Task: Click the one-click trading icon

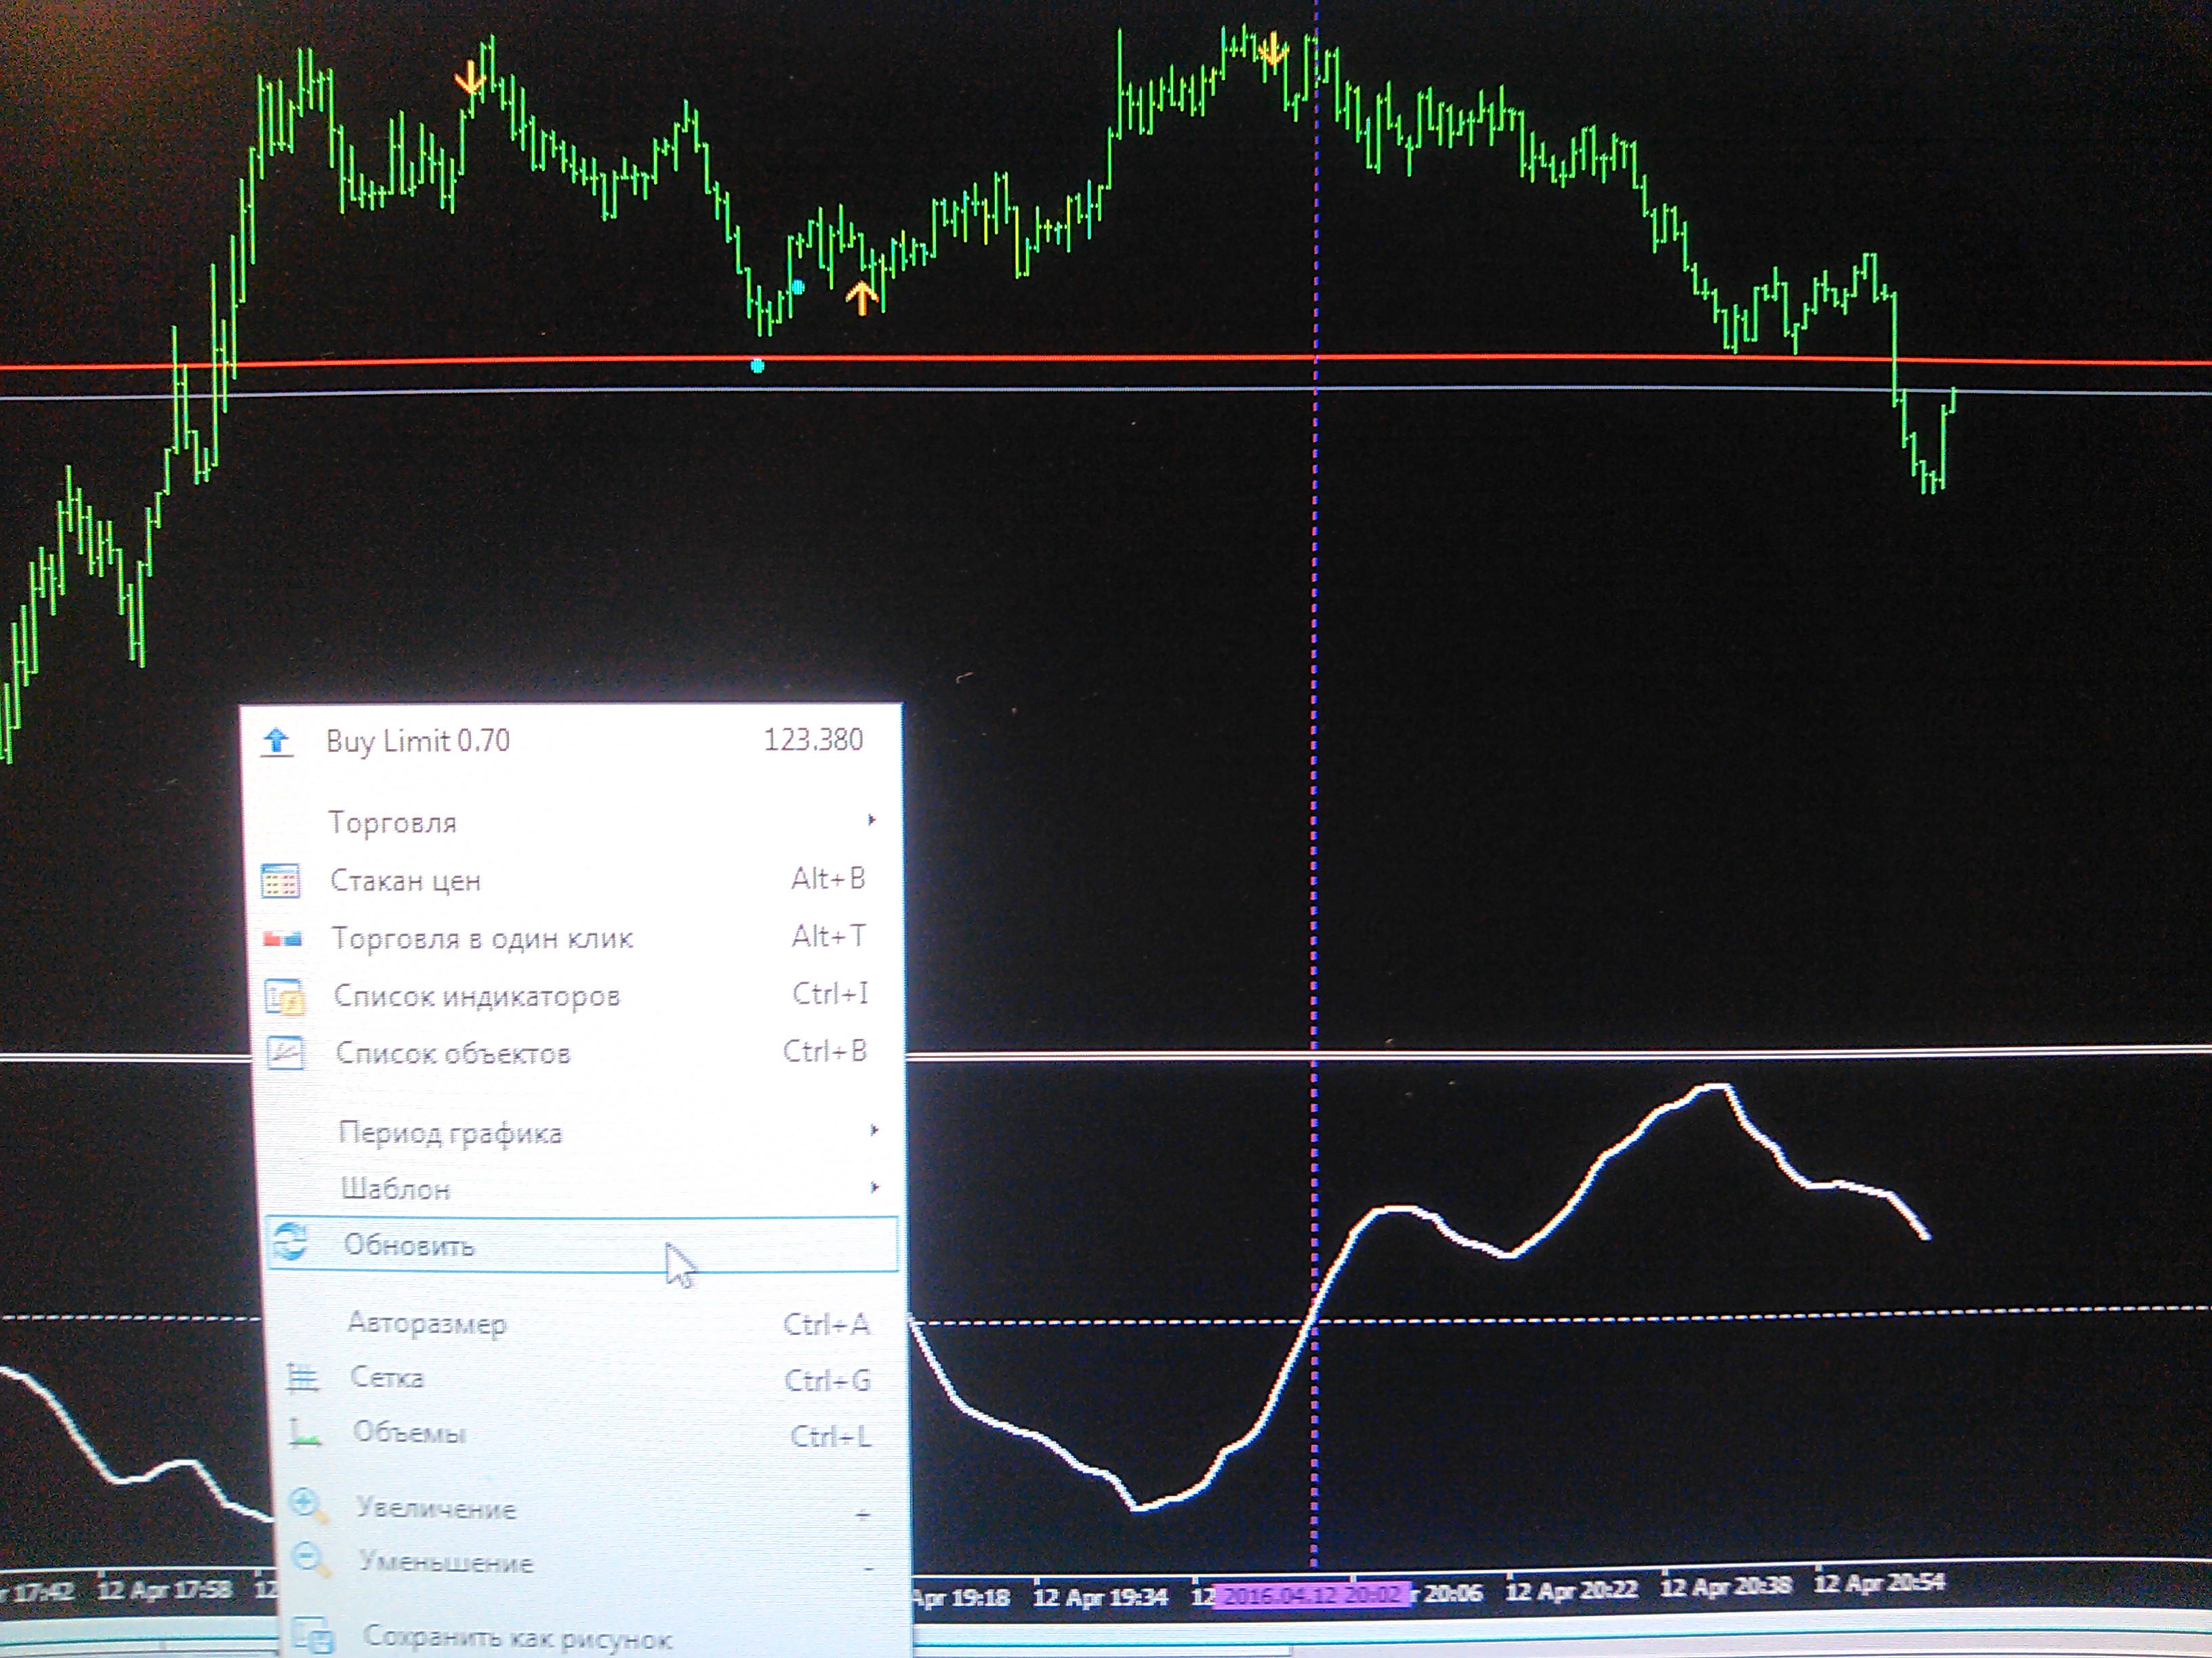Action: click(282, 939)
